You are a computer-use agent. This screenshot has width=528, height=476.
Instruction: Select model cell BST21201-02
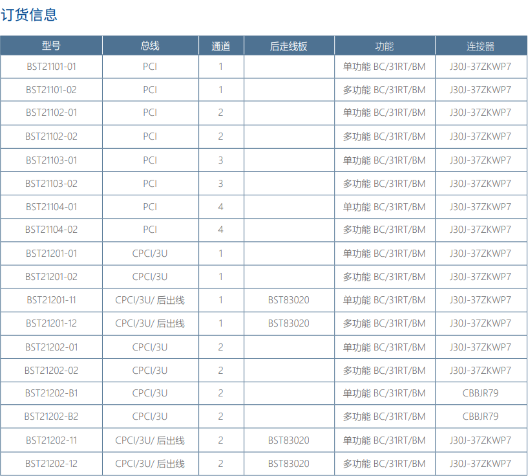click(51, 277)
